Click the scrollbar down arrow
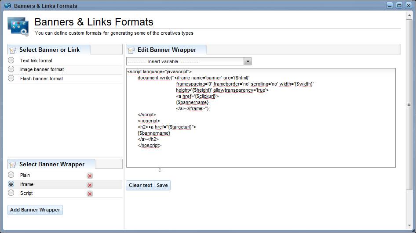The width and height of the screenshot is (416, 233). (x=409, y=226)
